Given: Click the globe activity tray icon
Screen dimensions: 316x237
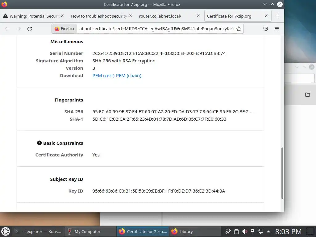Looking at the screenshot, I should coord(228,231).
